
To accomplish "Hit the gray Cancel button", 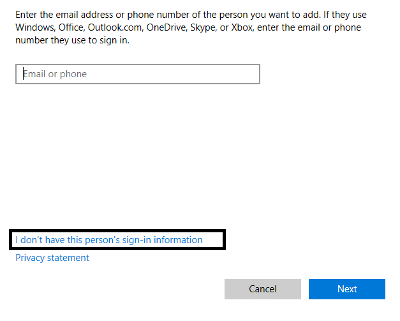I will point(262,289).
